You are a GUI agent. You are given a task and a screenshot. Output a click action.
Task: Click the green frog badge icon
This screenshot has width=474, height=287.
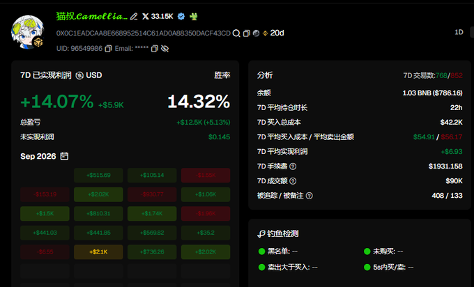pyautogui.click(x=194, y=16)
